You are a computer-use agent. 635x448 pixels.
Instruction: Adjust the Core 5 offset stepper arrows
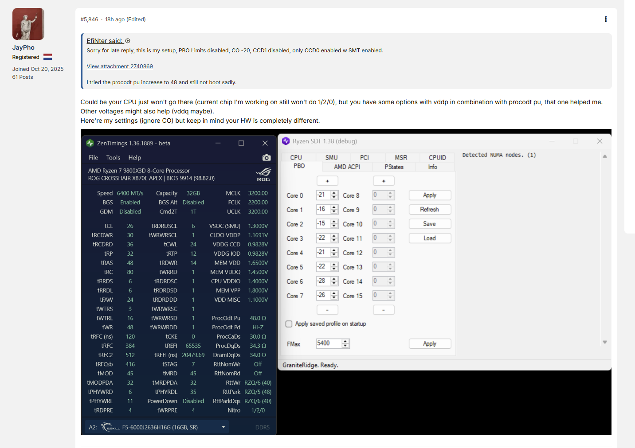coord(334,267)
